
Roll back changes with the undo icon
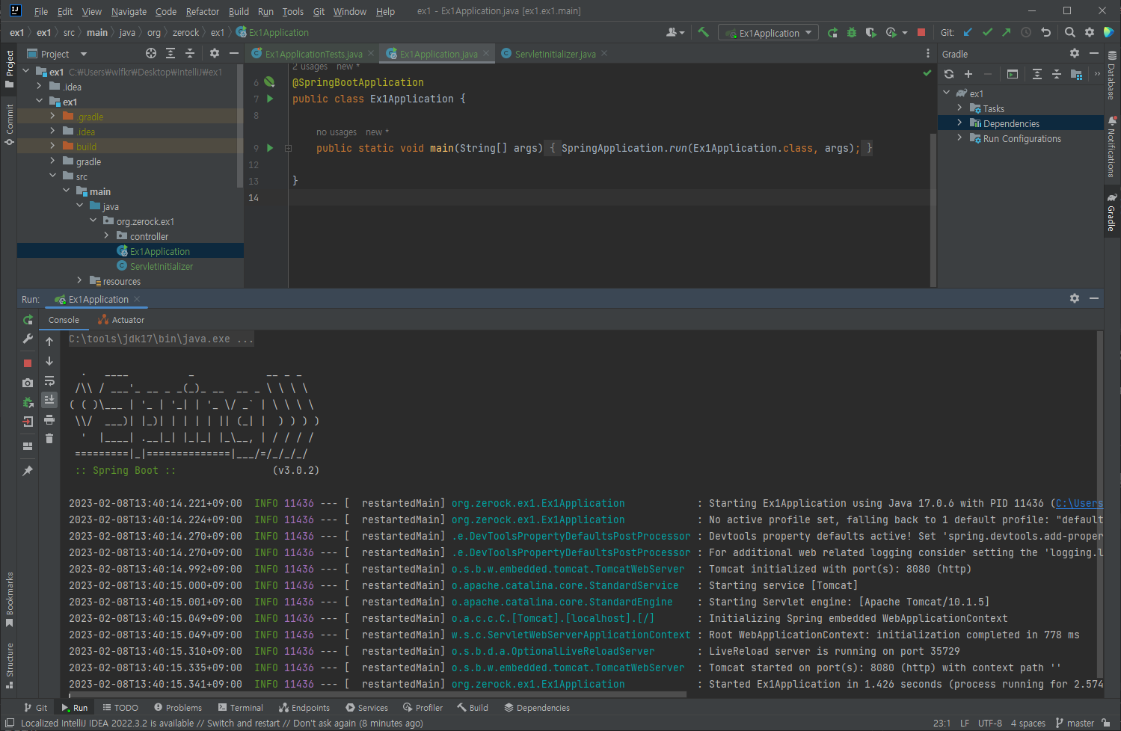coord(1045,32)
